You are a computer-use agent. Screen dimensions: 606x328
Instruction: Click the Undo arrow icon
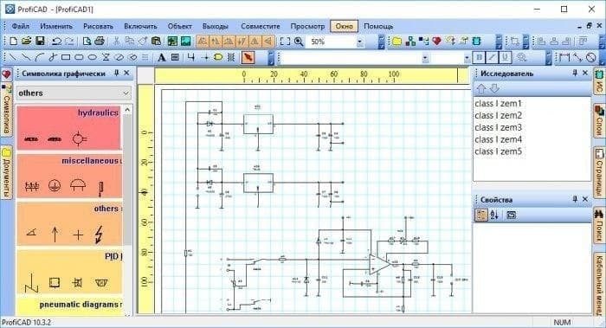pyautogui.click(x=56, y=41)
